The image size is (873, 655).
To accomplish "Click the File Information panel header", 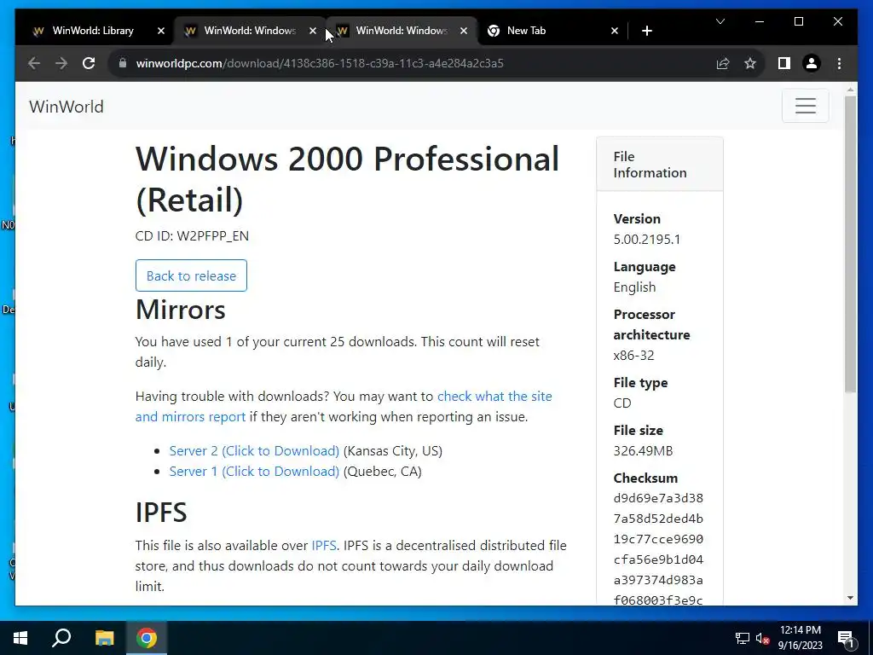I will tap(660, 165).
